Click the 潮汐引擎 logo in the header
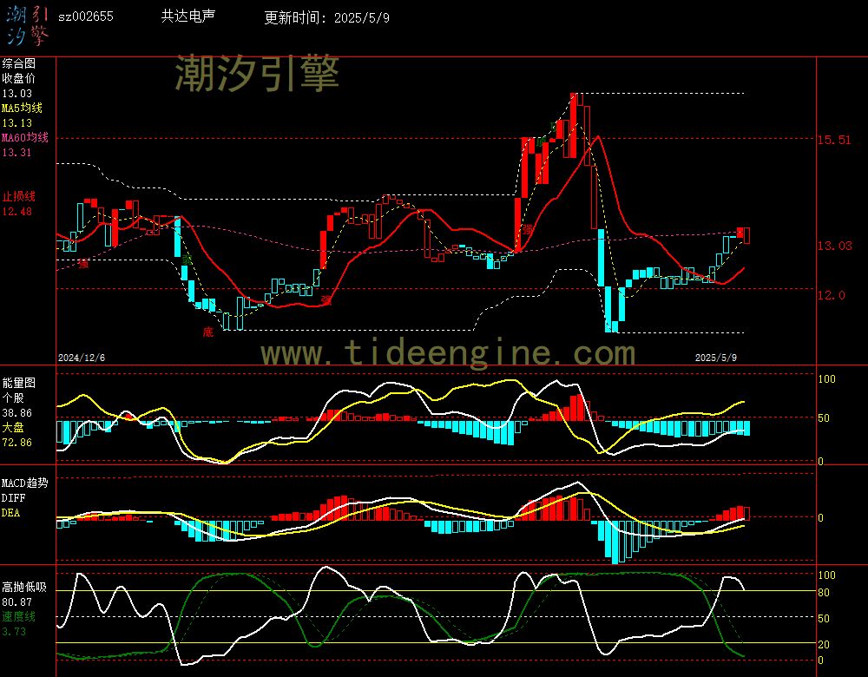The image size is (868, 677). pyautogui.click(x=27, y=26)
